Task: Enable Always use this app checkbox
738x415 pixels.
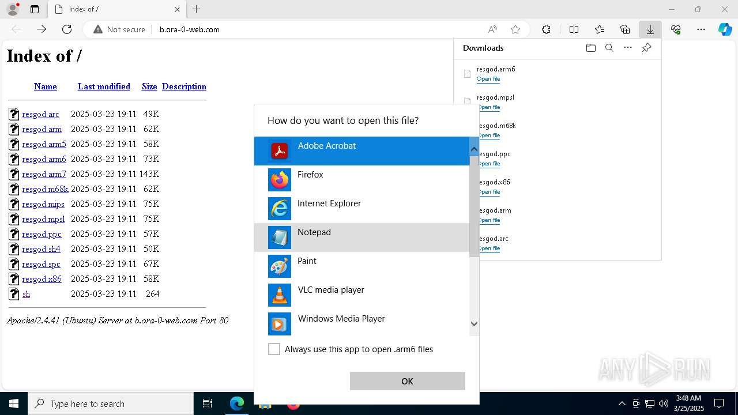Action: tap(274, 349)
